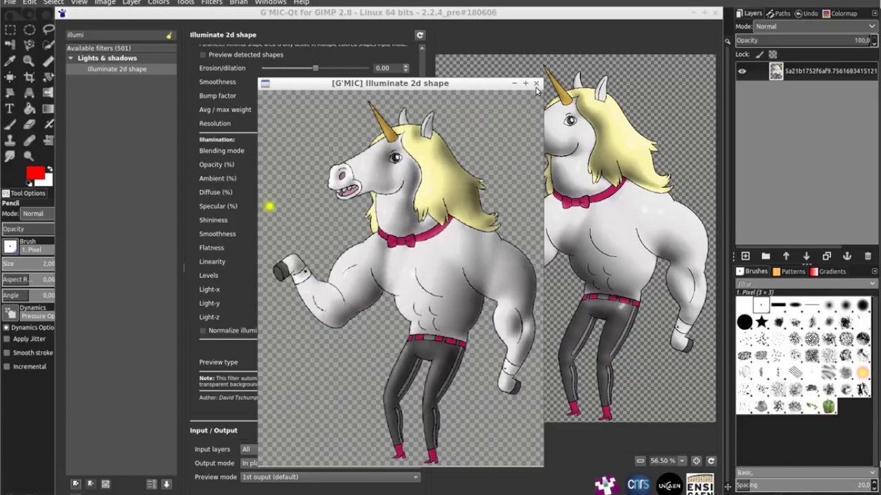Toggle the Dynamics Options expander
The width and height of the screenshot is (881, 495).
[7, 327]
